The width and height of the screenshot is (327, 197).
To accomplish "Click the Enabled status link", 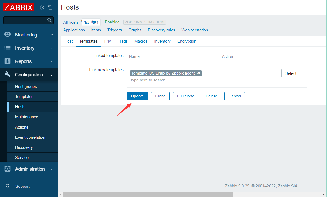I will coord(112,22).
